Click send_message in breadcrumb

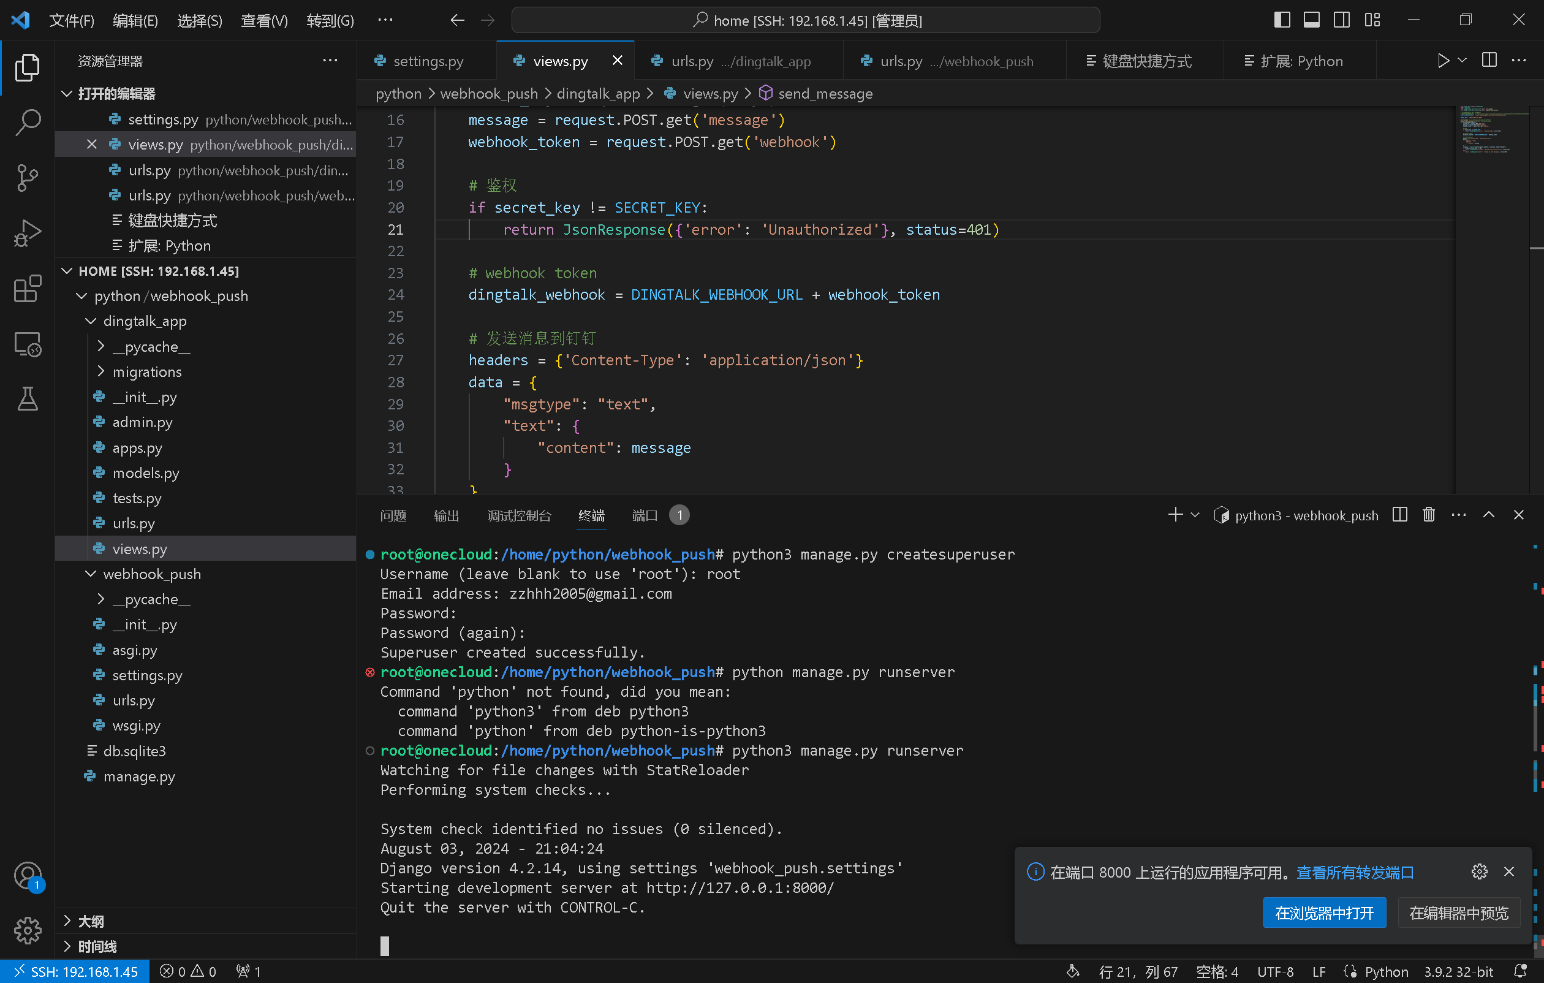pyautogui.click(x=825, y=94)
